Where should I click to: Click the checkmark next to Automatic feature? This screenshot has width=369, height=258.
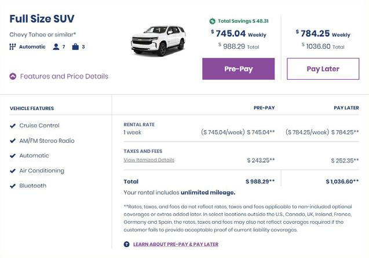click(13, 156)
